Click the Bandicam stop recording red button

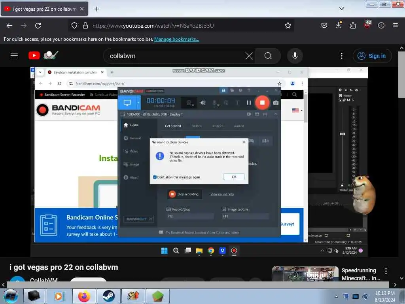tap(262, 103)
